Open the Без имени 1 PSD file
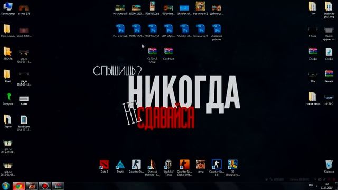The image size is (338, 190). point(201,31)
